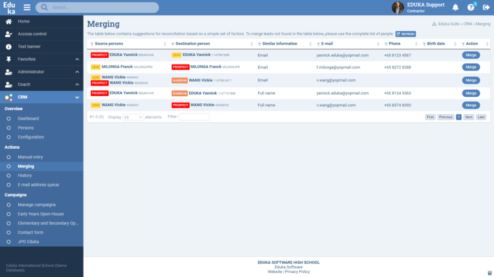The width and height of the screenshot is (494, 277).
Task: Click filter icon in Source persons column
Action: click(x=92, y=44)
